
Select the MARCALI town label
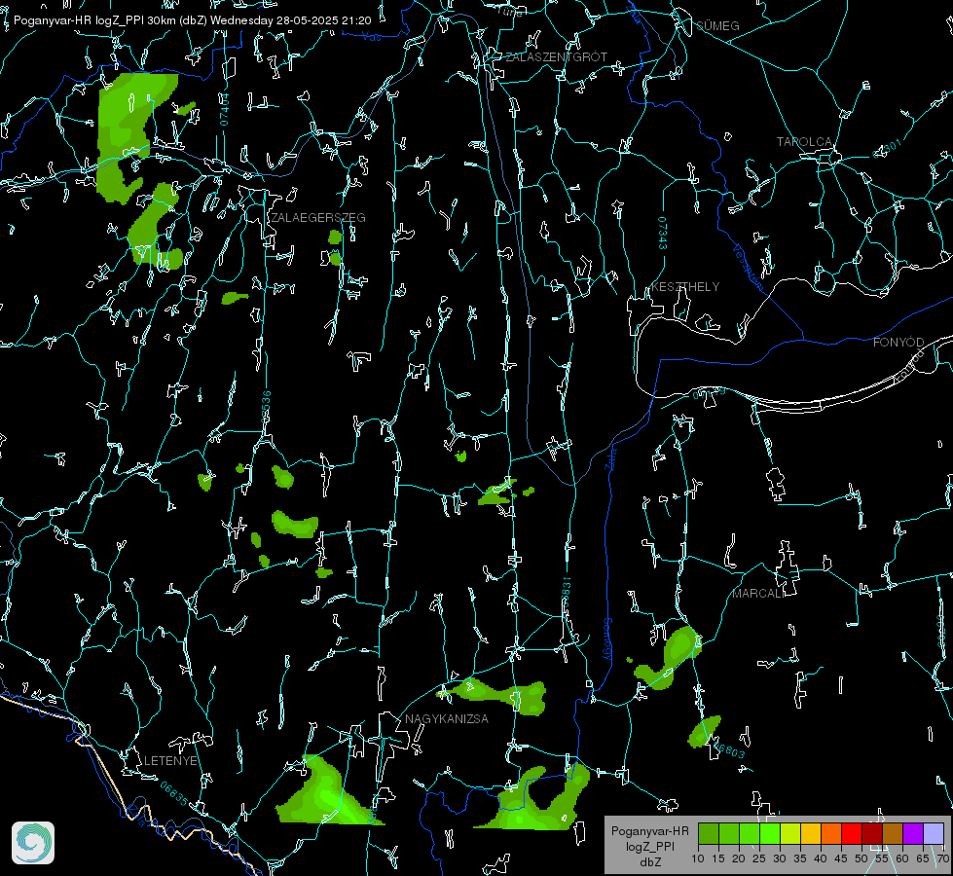[x=758, y=594]
